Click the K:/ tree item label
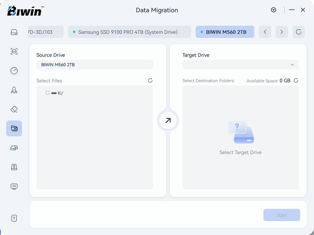Viewport: 314px width, 235px height. coord(60,93)
